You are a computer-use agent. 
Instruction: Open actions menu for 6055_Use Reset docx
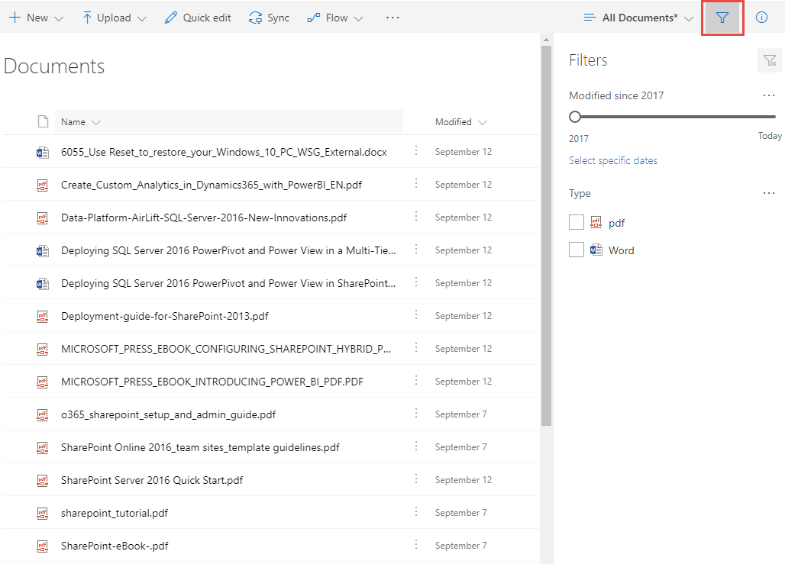point(416,150)
